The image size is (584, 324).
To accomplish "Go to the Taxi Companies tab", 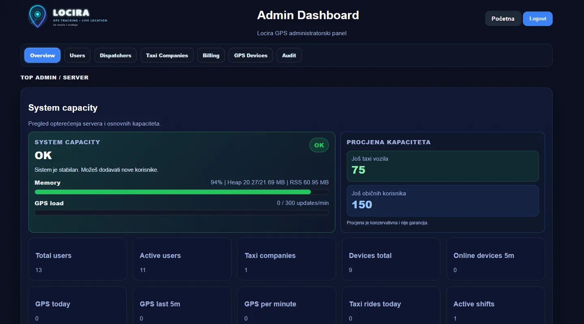I will (167, 55).
